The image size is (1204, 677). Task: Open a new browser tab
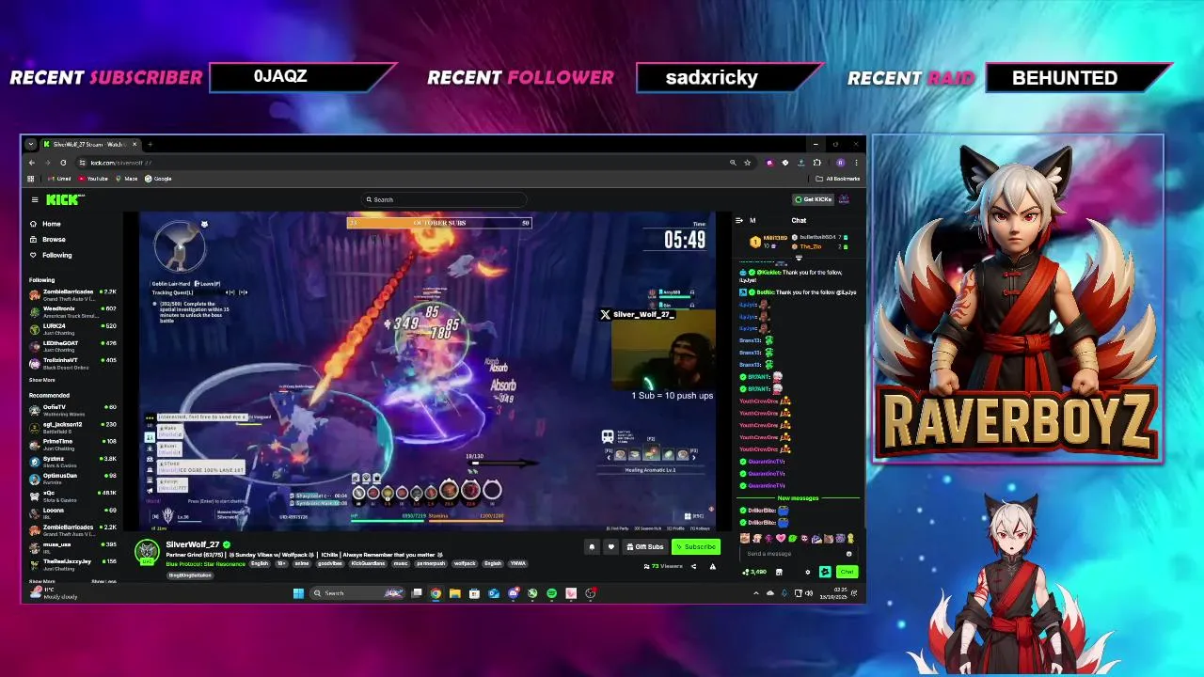click(150, 144)
